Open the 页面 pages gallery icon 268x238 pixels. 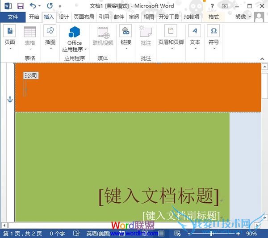tap(9, 31)
